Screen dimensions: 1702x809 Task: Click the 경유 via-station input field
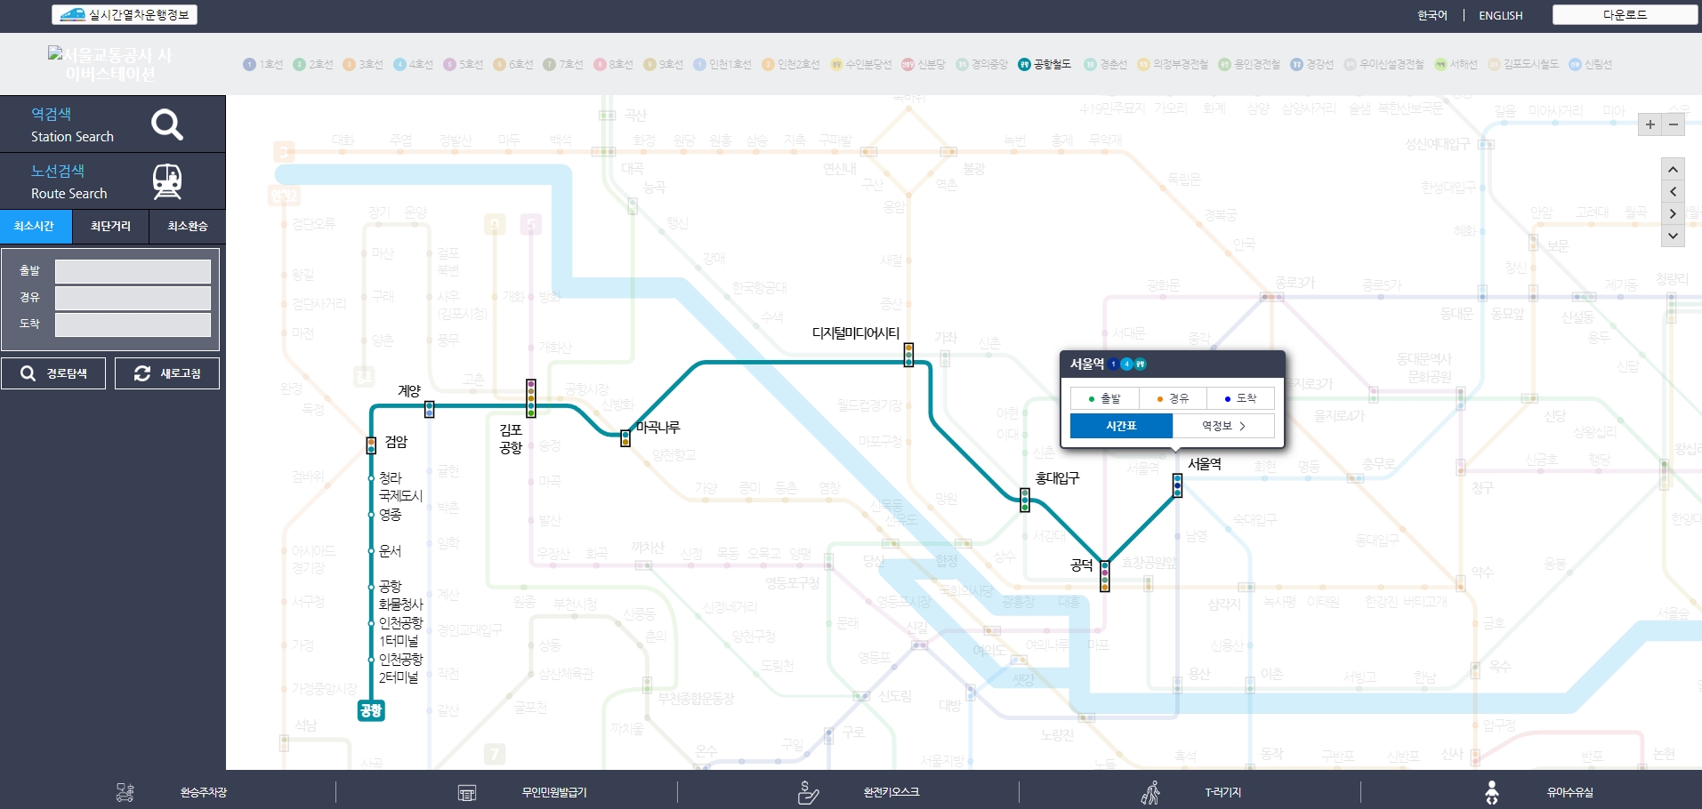pyautogui.click(x=133, y=298)
